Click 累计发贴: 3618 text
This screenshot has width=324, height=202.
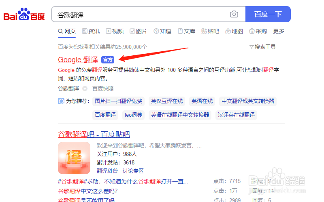tap(115, 162)
